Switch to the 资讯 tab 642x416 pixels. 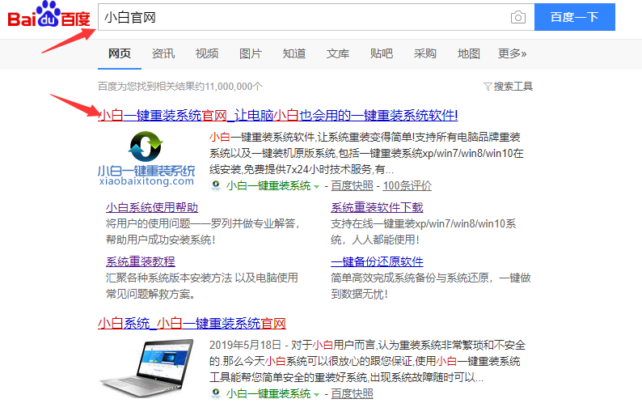pyautogui.click(x=163, y=53)
